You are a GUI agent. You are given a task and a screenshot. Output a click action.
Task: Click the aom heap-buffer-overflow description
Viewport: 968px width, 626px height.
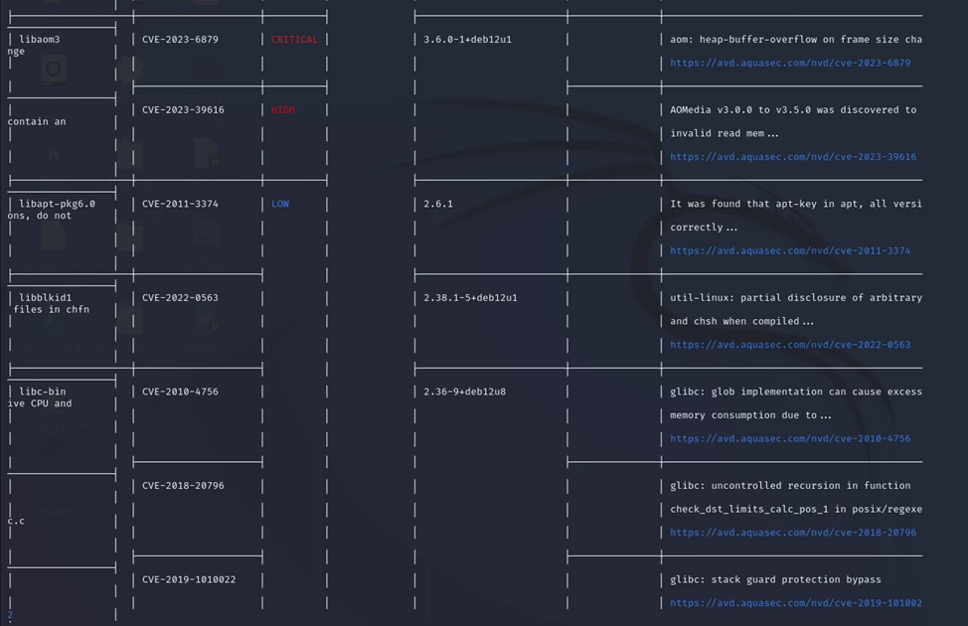click(x=795, y=40)
